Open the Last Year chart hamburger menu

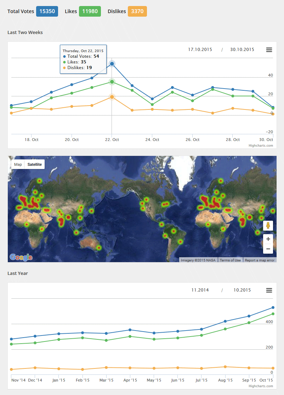[x=269, y=290]
